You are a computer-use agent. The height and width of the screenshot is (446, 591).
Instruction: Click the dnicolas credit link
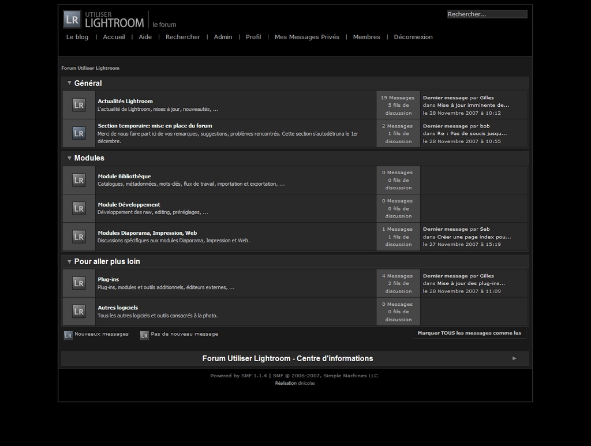(306, 383)
